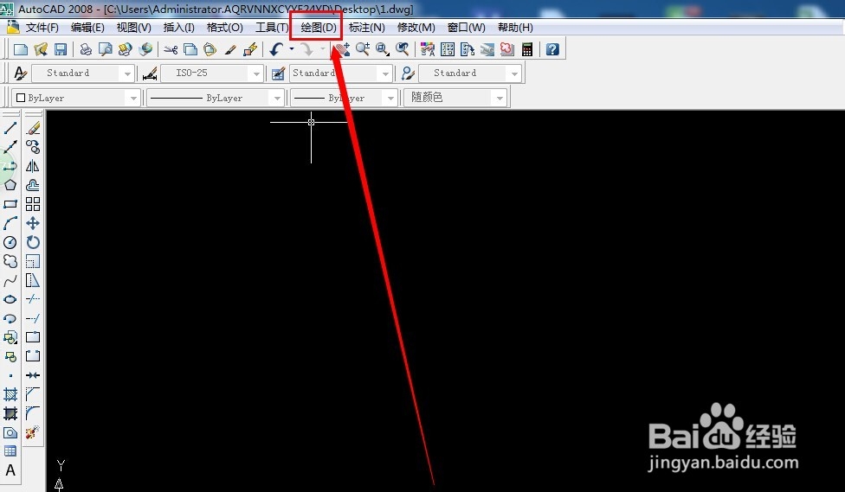Expand the ByLayer lineweight dropdown
This screenshot has height=492, width=845.
[x=390, y=98]
